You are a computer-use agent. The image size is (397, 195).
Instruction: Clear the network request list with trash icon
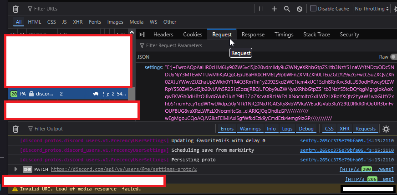15,9
